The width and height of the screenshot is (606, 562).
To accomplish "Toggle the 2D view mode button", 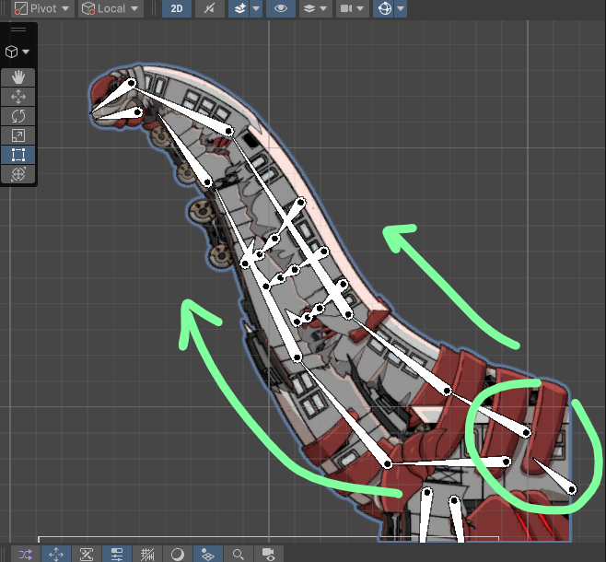I will point(177,8).
